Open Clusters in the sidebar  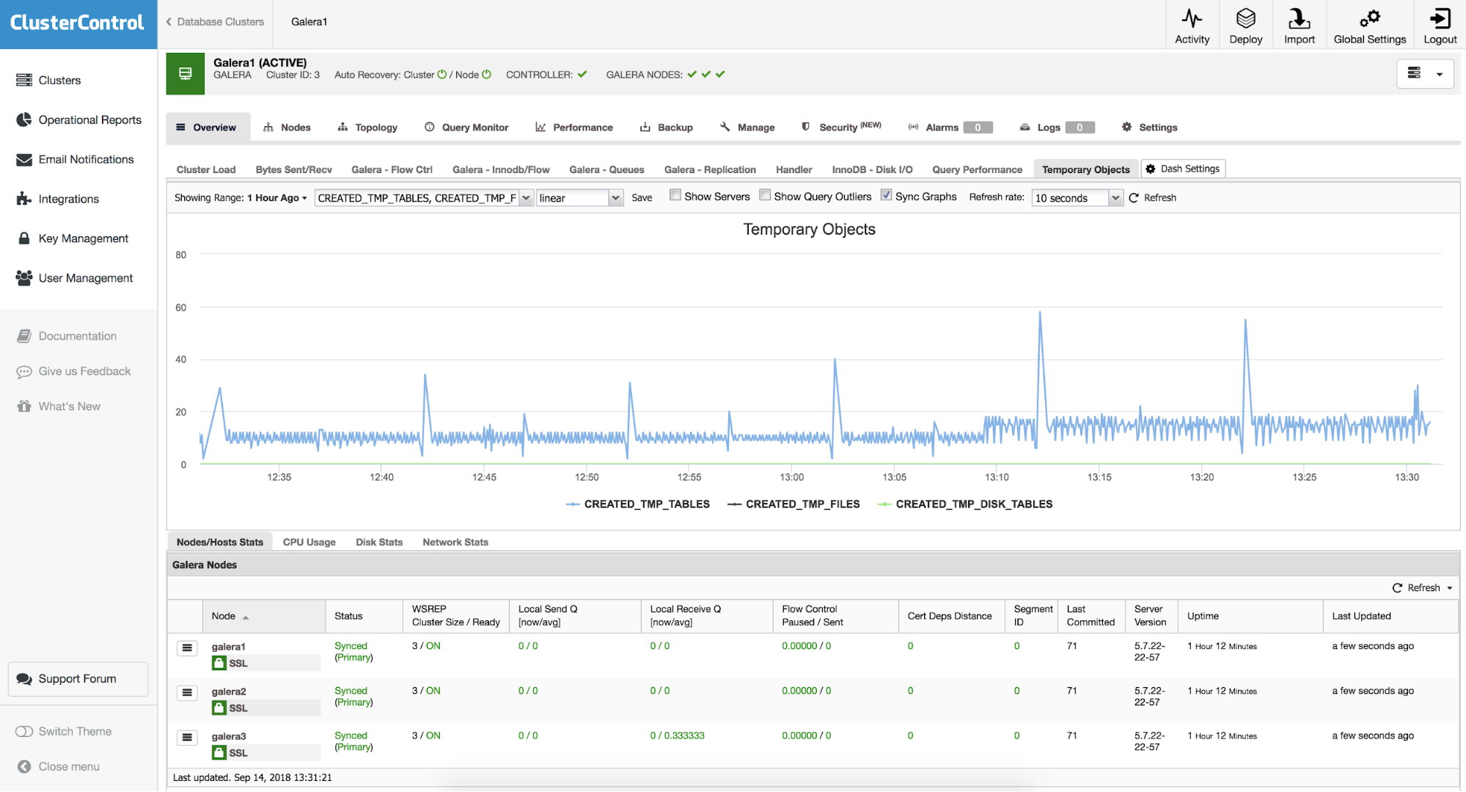(48, 80)
